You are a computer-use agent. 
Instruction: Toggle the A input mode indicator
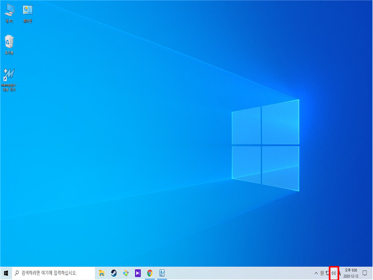pyautogui.click(x=339, y=273)
